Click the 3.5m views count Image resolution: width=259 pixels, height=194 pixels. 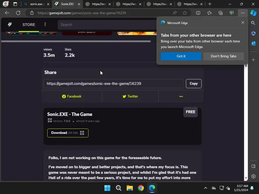(49, 55)
